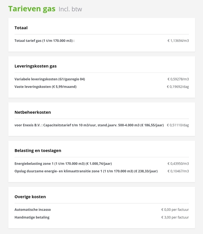Viewport: 203px width, 234px height.
Task: Select the "Overige kosten" section heading
Action: (30, 197)
